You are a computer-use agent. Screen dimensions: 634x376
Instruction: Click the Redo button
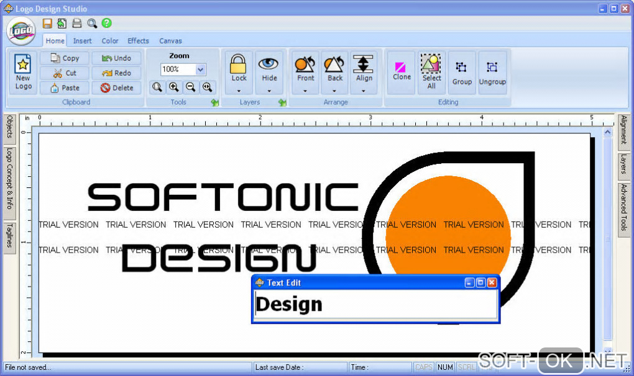point(116,73)
